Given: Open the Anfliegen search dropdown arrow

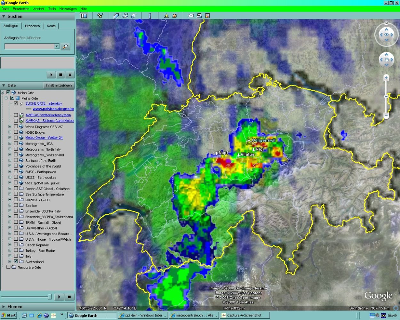Looking at the screenshot, I should click(x=57, y=46).
